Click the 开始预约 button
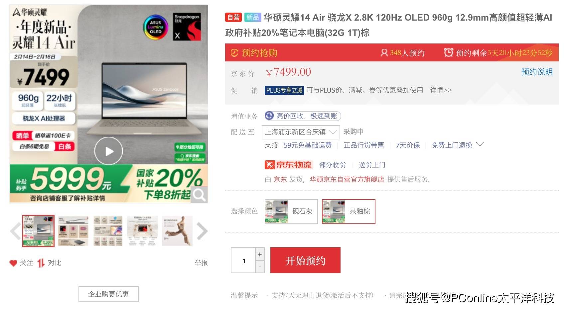The height and width of the screenshot is (310, 568). [x=305, y=261]
